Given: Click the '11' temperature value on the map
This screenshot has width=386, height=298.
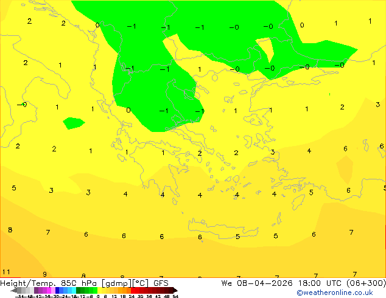Looking at the screenshot, I should tap(6, 272).
